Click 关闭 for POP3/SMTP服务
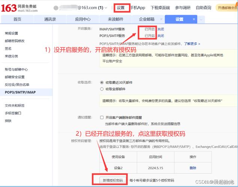 (x=160, y=36)
